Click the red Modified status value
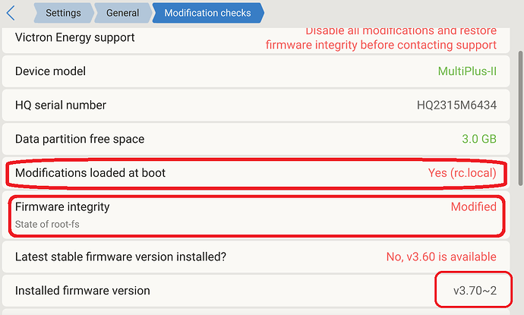This screenshot has height=315, width=524. [x=473, y=206]
